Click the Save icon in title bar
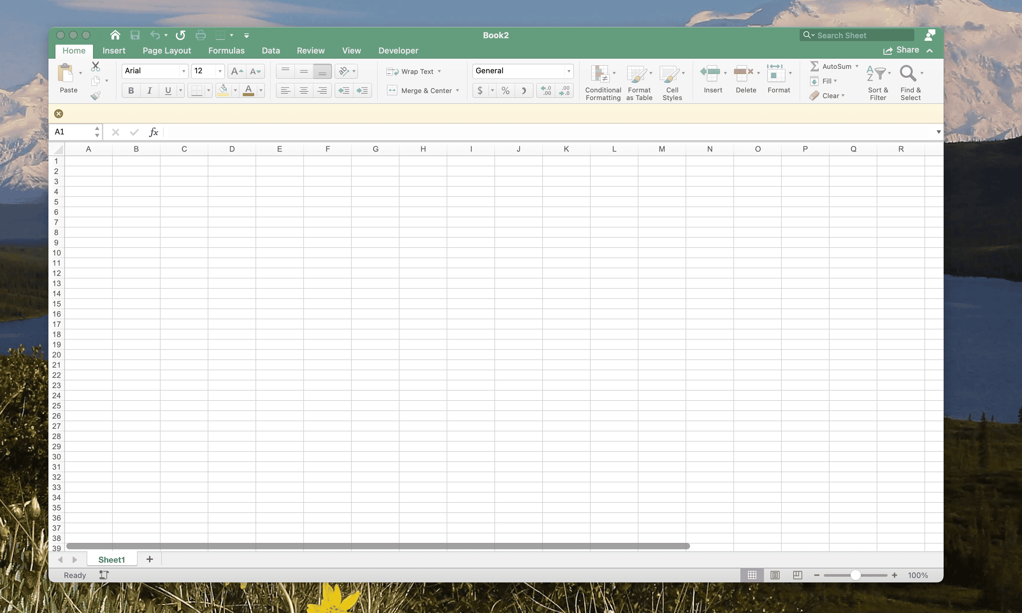 tap(135, 35)
